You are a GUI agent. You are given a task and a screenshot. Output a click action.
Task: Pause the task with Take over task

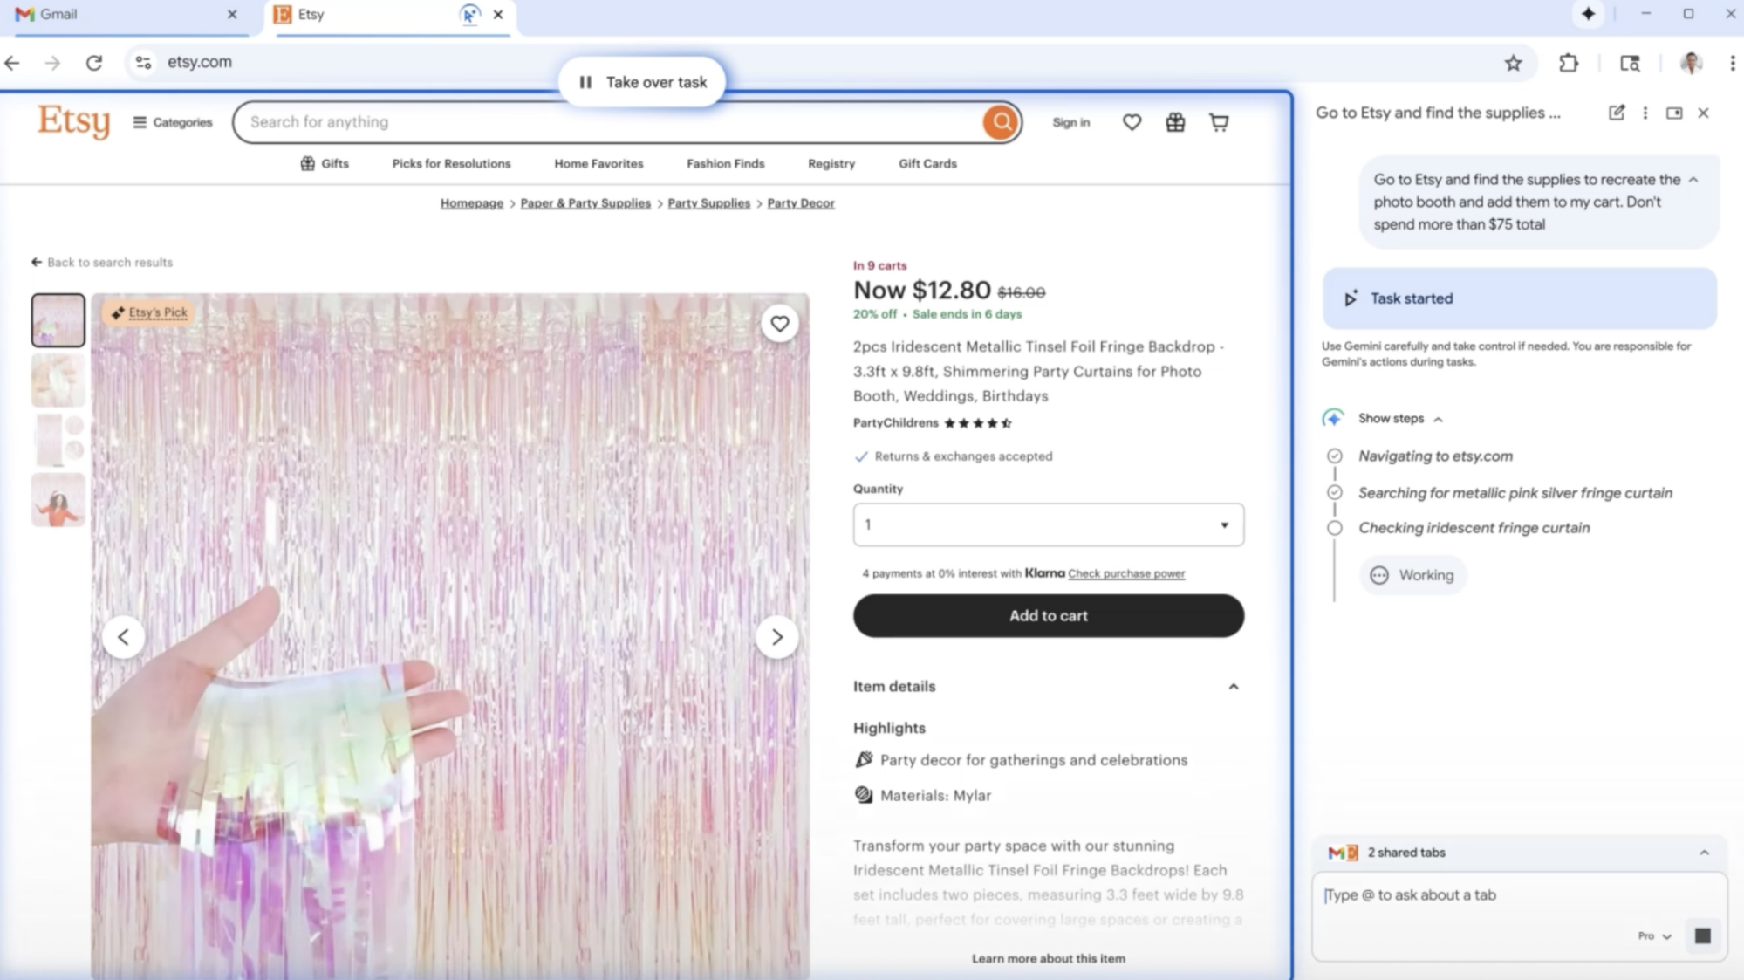[642, 81]
